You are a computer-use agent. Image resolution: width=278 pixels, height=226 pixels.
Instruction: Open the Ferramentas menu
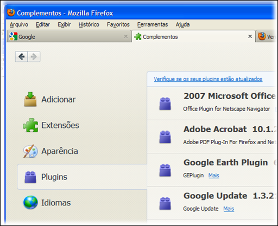153,24
